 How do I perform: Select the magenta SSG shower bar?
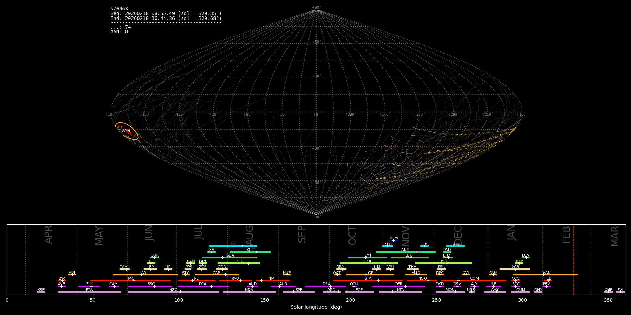[150, 286]
